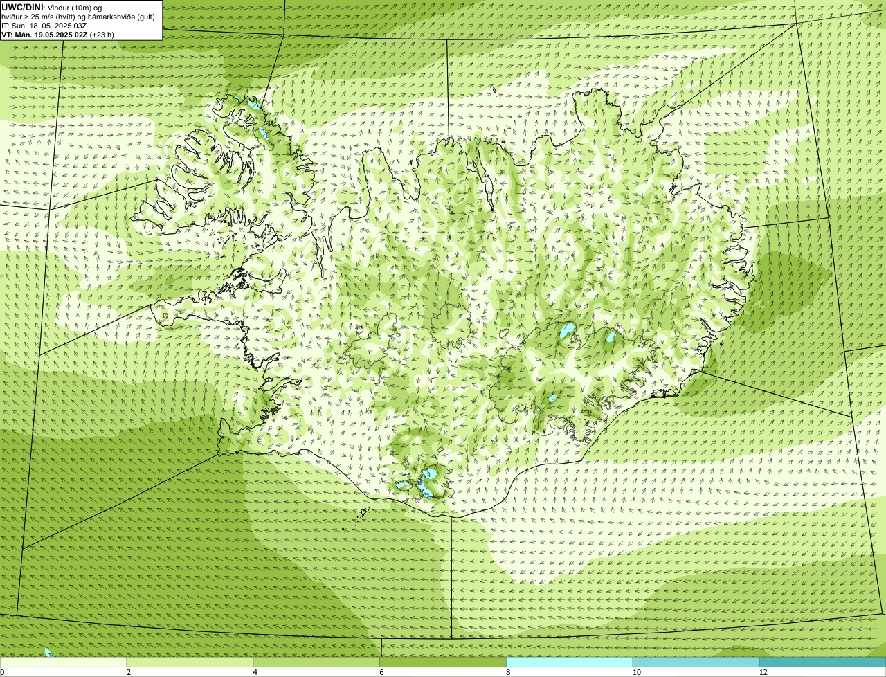Click the colorbar tick label '6'
This screenshot has height=677, width=886.
(x=381, y=672)
